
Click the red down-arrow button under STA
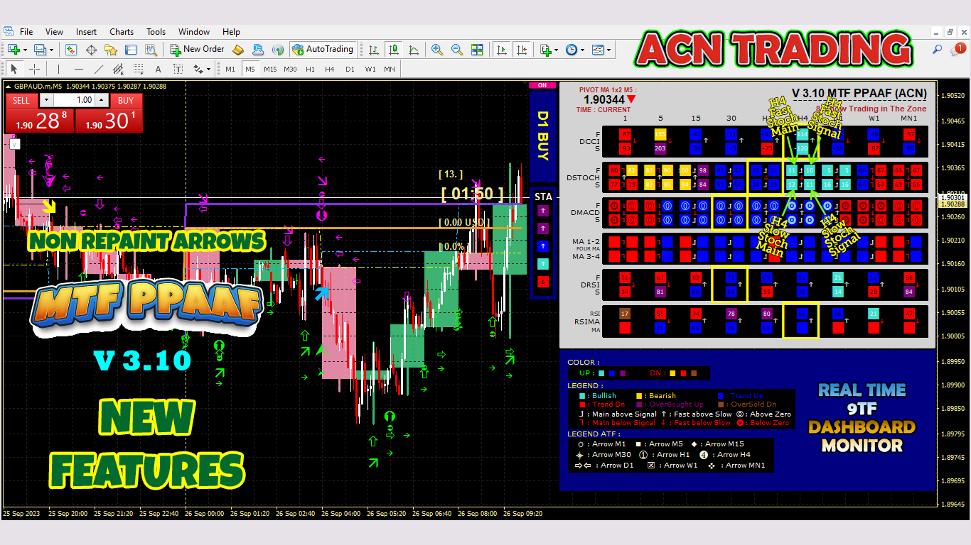(x=543, y=282)
